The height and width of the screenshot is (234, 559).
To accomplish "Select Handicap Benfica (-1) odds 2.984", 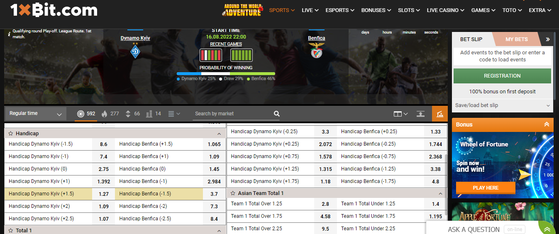I will pos(215,182).
